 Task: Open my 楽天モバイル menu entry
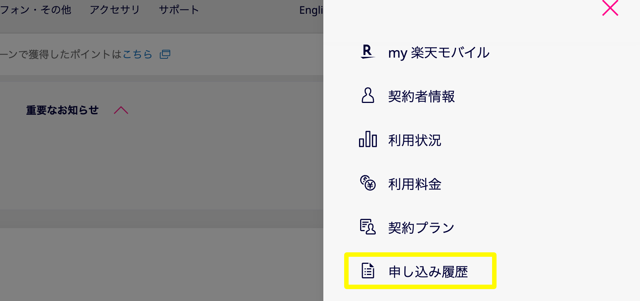point(439,52)
